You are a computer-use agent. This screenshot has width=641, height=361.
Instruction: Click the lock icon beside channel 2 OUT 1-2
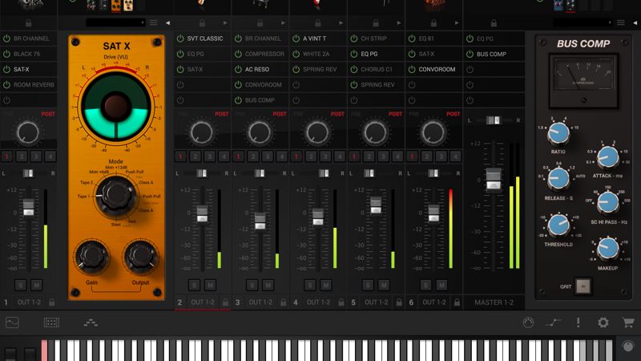point(225,302)
